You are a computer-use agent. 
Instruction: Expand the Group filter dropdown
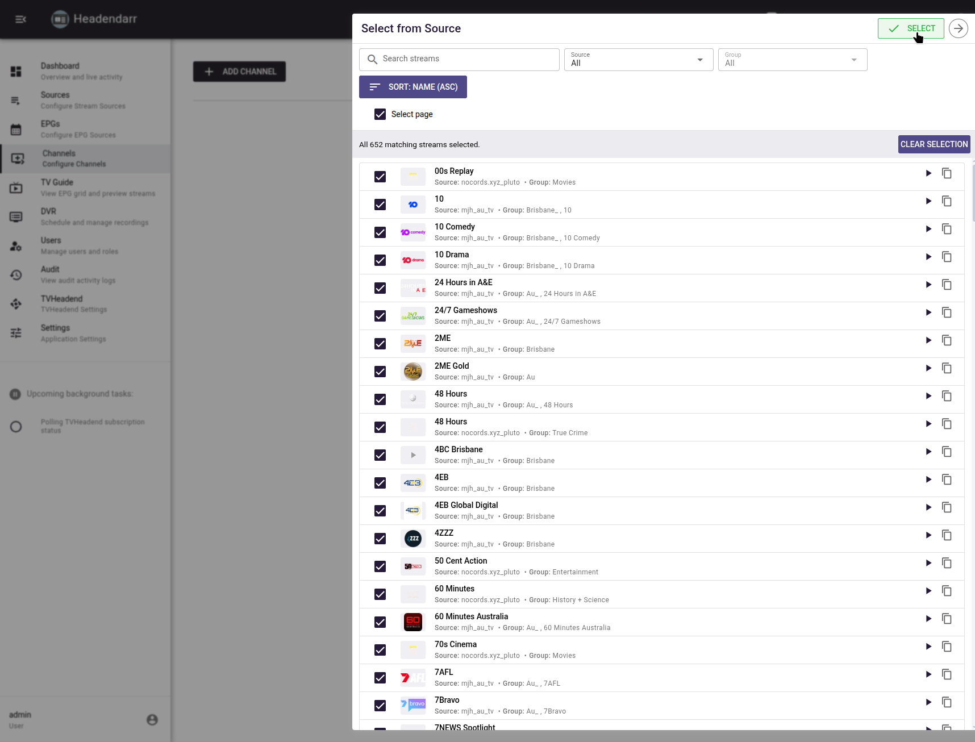point(792,60)
